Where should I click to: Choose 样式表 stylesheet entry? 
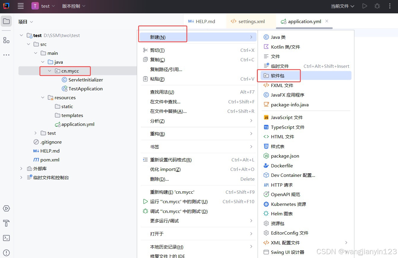306,146
